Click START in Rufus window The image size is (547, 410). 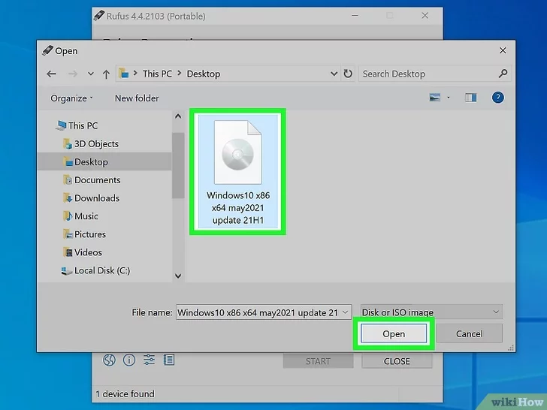click(318, 361)
